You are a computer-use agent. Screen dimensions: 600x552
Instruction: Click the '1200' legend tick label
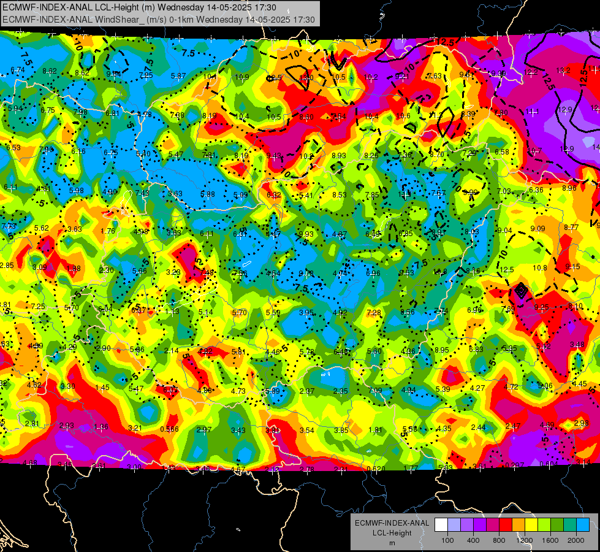pos(524,540)
